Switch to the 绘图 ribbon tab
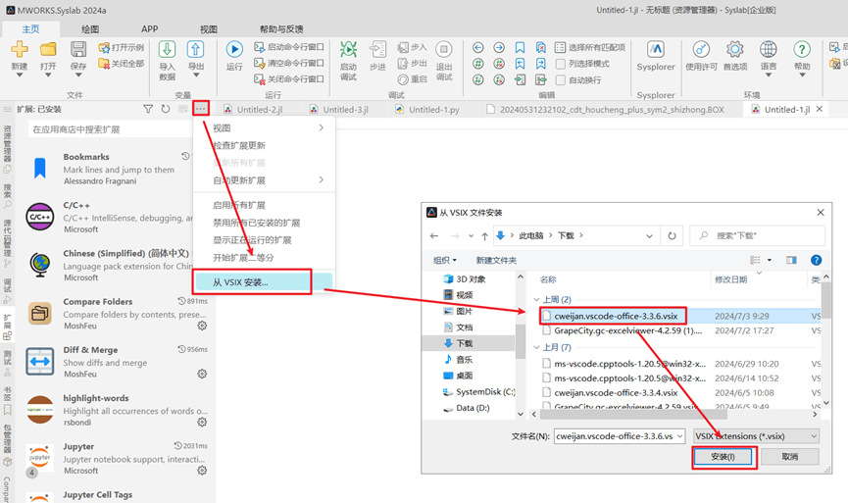This screenshot has height=503, width=848. 90,29
